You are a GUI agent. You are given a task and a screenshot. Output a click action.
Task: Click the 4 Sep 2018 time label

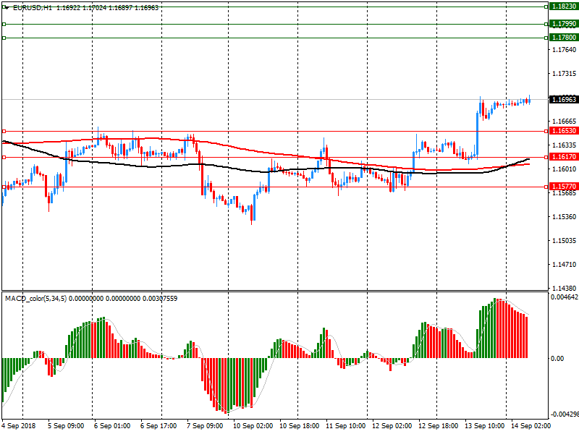[19, 426]
